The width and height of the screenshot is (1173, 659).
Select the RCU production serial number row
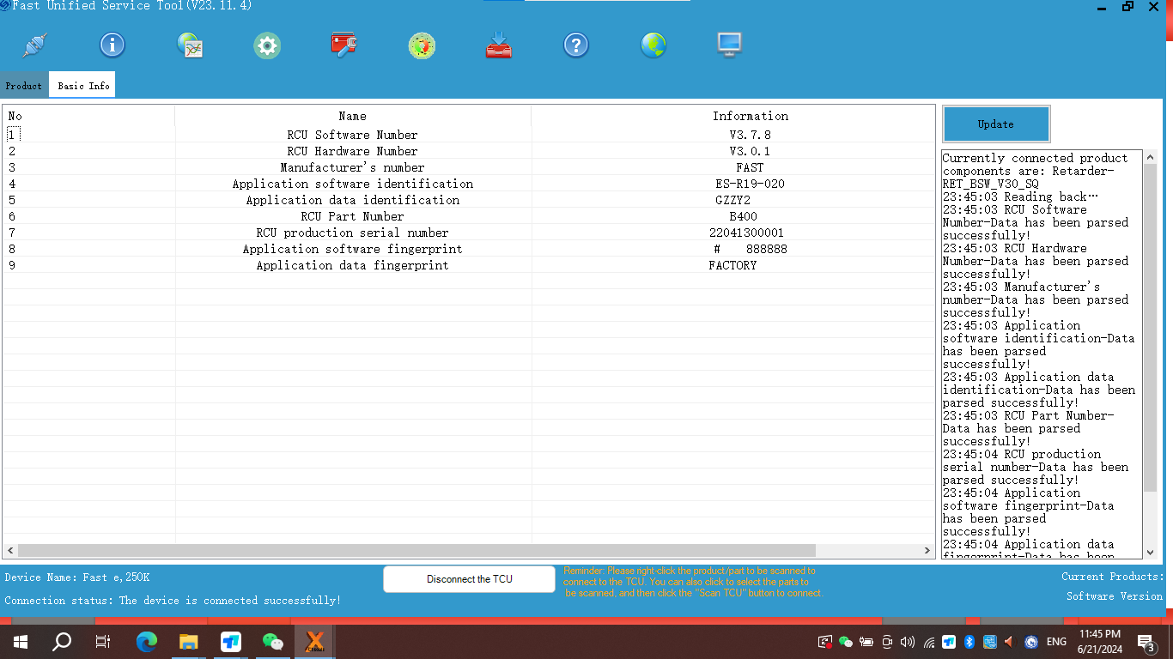pyautogui.click(x=352, y=233)
